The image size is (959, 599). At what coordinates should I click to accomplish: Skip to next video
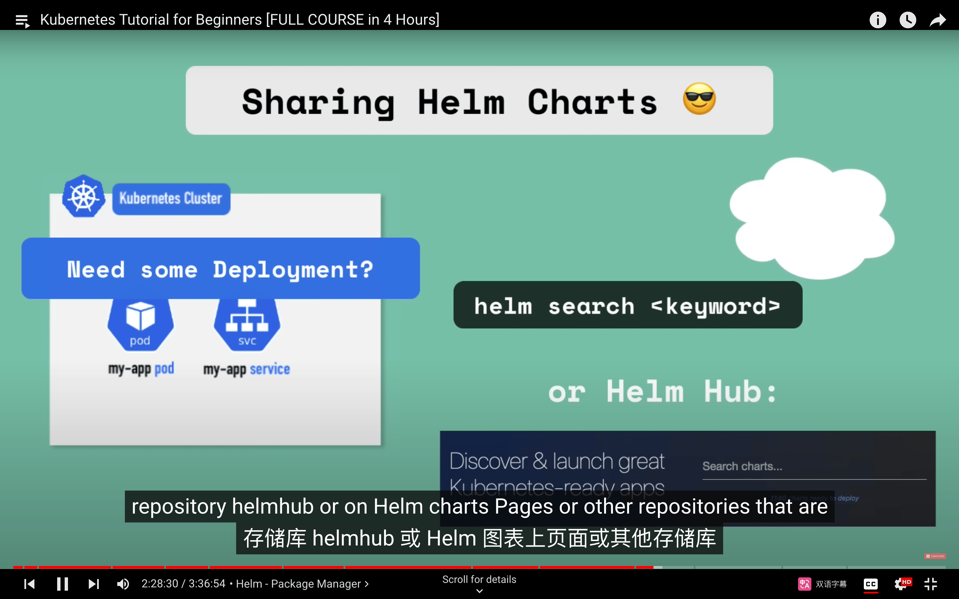pyautogui.click(x=94, y=584)
